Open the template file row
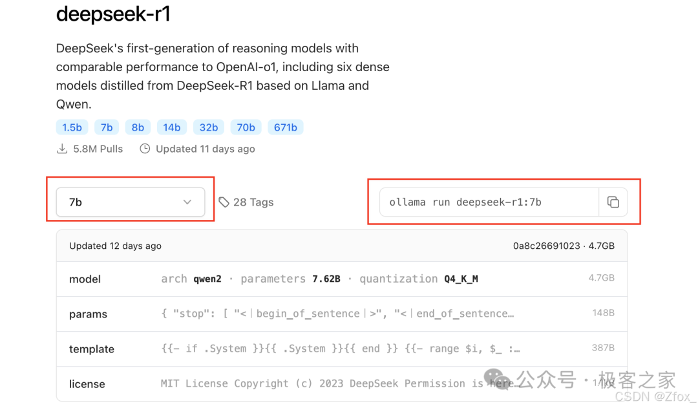Screen dimensions: 698x408 click(x=342, y=349)
